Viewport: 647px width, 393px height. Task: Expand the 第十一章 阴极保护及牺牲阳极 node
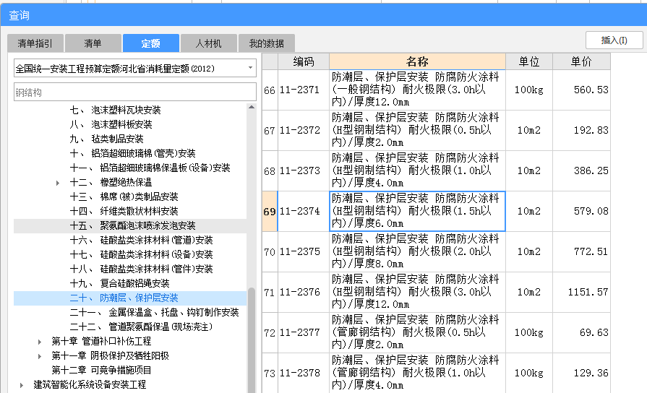point(40,356)
